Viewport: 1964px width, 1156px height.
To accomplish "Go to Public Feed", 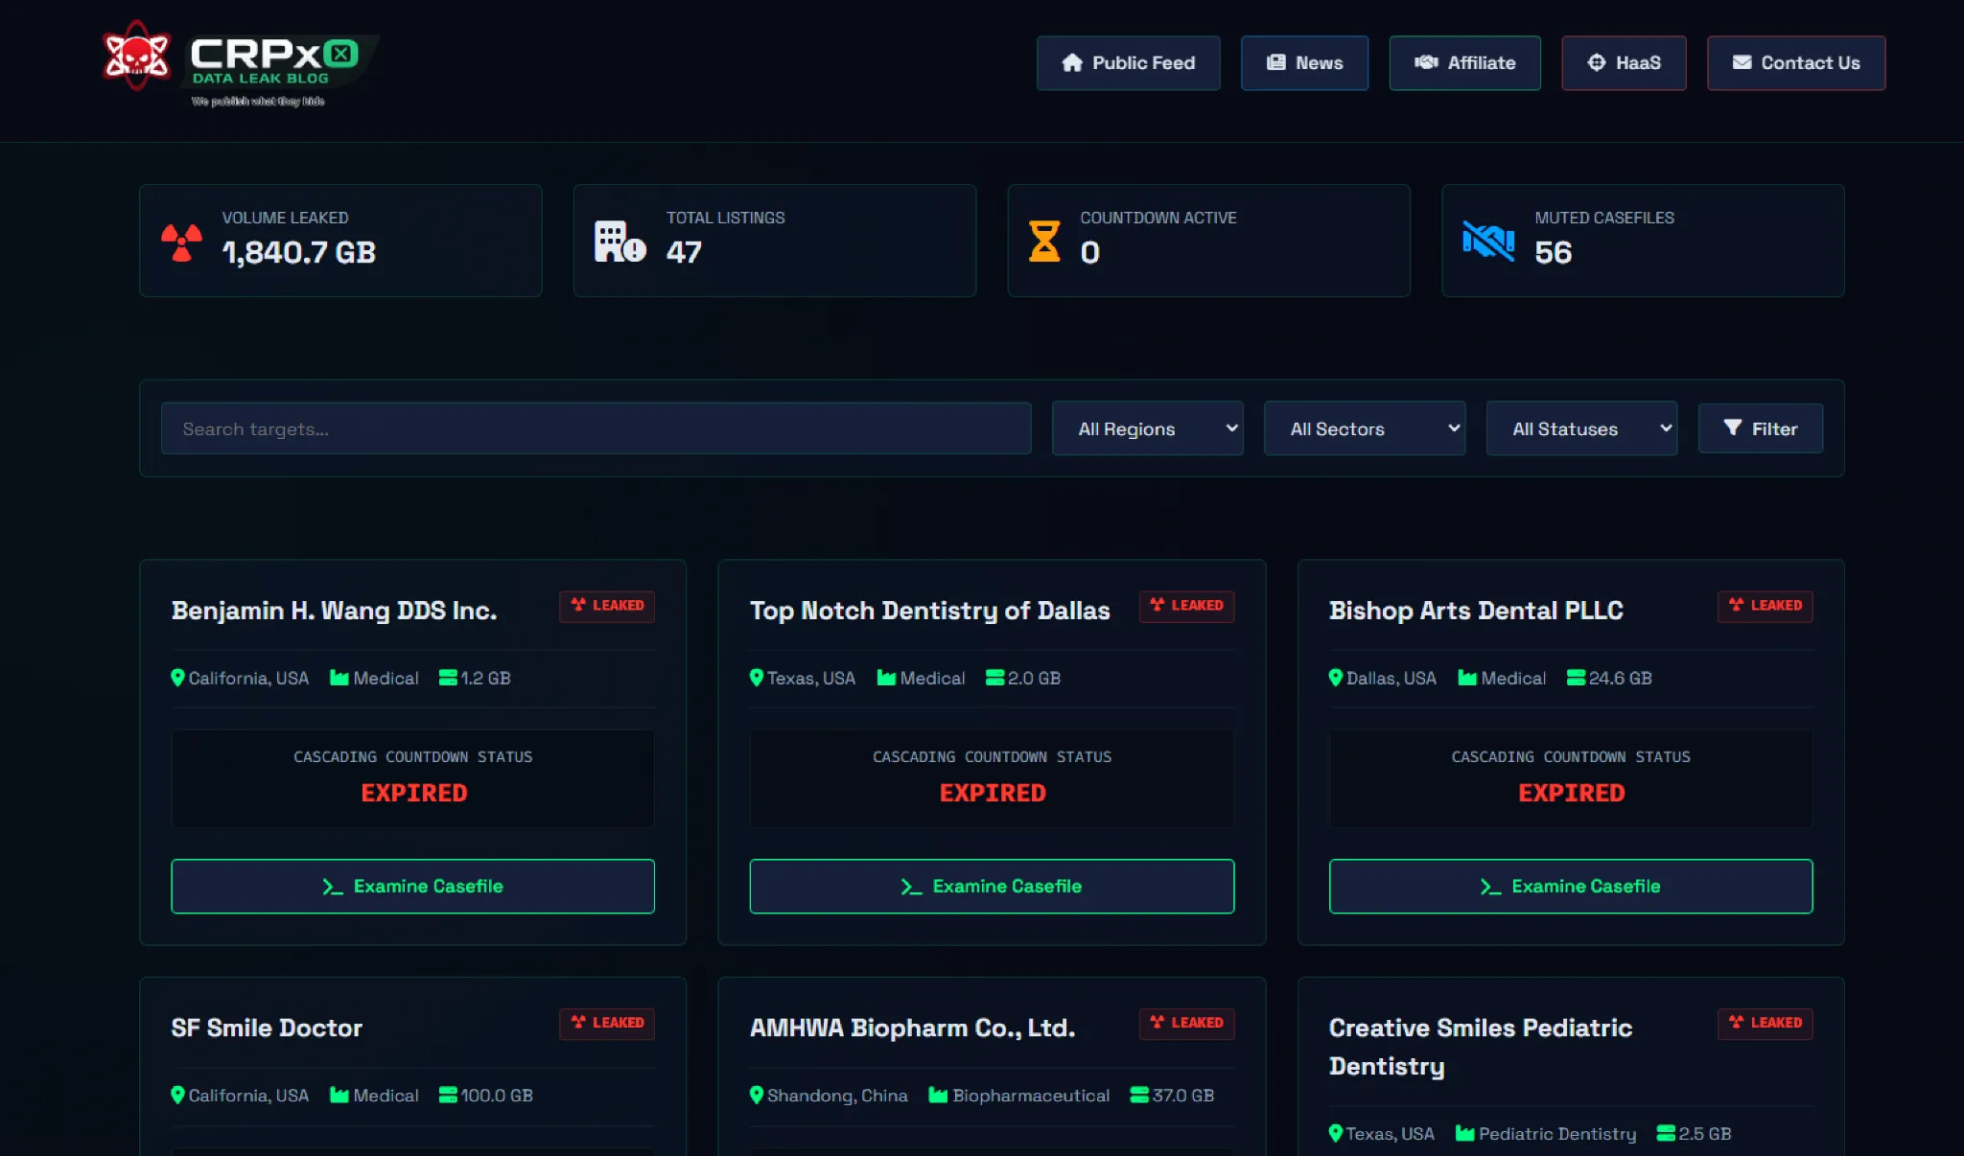I will click(1128, 63).
